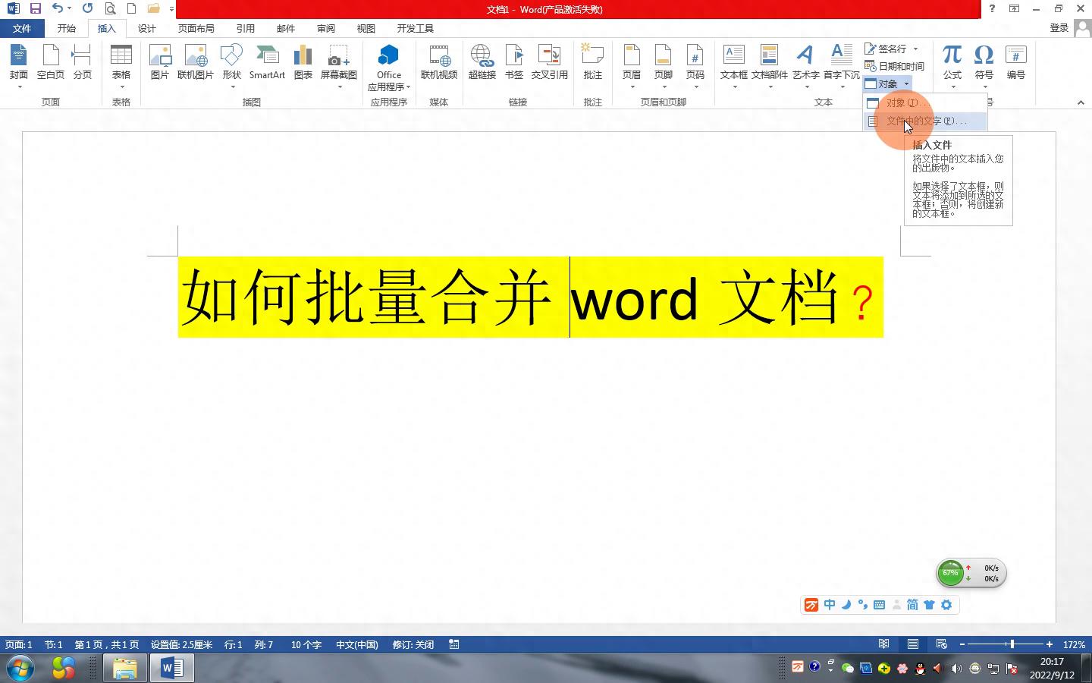Image resolution: width=1092 pixels, height=683 pixels.
Task: Insert a 书签 (bookmark)
Action: pyautogui.click(x=514, y=61)
